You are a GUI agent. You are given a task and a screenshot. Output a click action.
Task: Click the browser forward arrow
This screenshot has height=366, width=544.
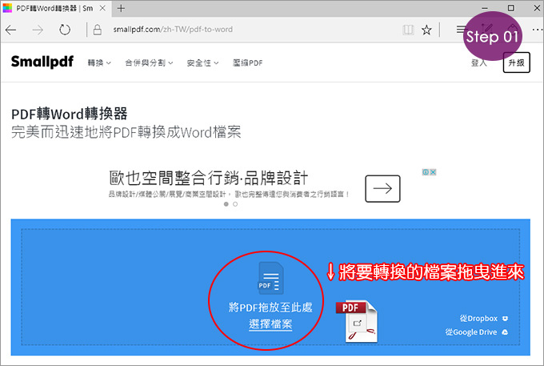click(38, 30)
